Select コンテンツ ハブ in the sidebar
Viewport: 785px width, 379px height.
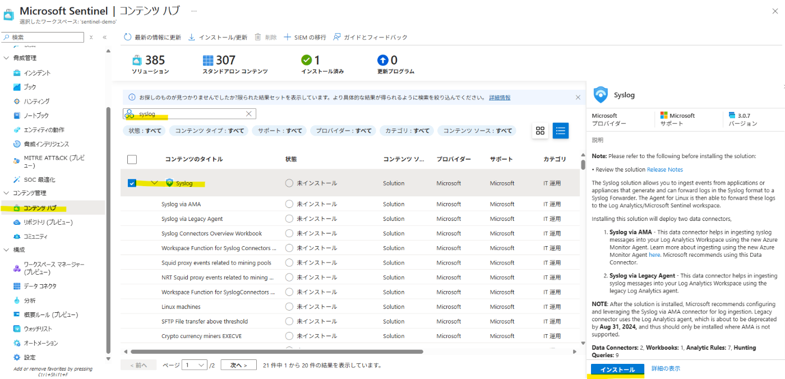pos(39,208)
